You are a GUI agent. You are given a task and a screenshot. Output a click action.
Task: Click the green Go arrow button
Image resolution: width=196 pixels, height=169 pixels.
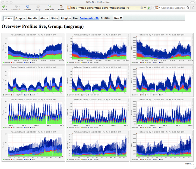pos(149,8)
